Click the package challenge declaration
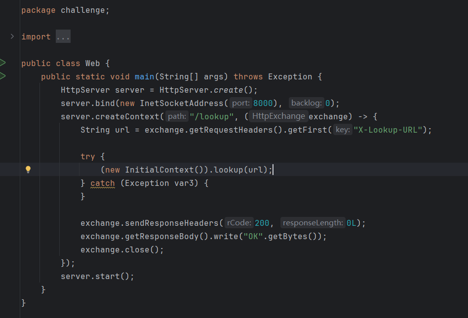This screenshot has height=318, width=468. (65, 10)
